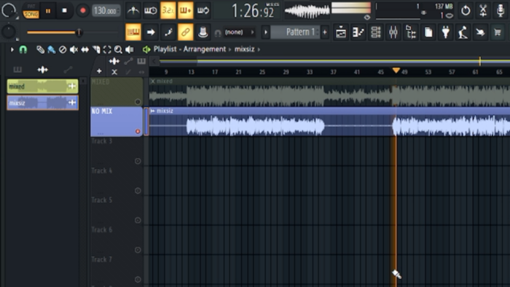Open Playlist - Arrangement breadcrumb
Screen dimensions: 510x287
[189, 50]
